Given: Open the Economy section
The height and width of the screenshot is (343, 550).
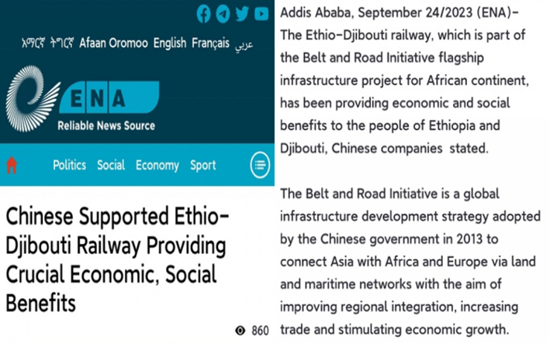Looking at the screenshot, I should click(x=157, y=165).
